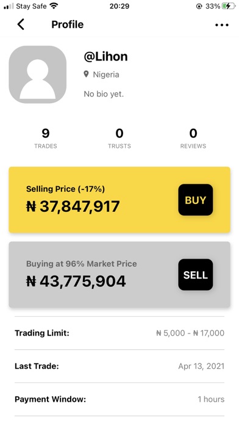The width and height of the screenshot is (239, 425).
Task: Tap the rotation lock icon in status bar
Action: (x=199, y=6)
